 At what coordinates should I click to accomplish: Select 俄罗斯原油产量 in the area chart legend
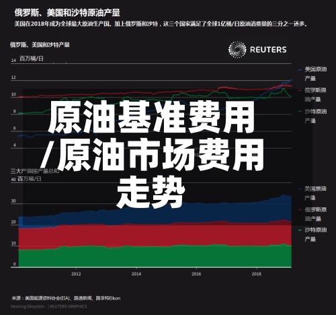tap(315, 214)
